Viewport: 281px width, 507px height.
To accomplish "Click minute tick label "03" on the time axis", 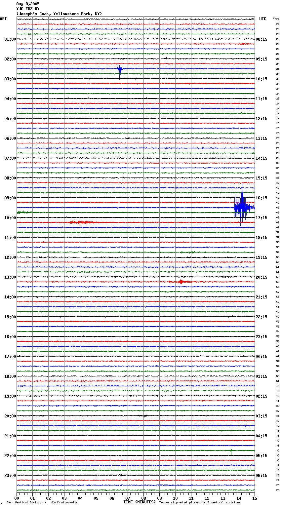I will 64,498.
